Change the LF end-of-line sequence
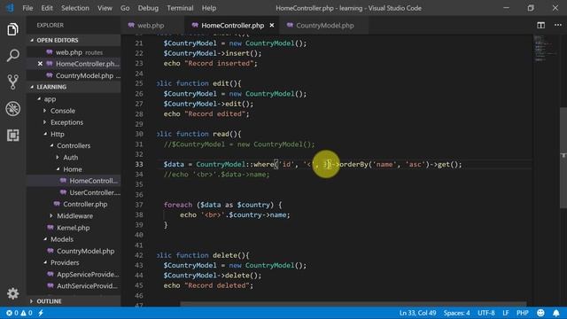The height and width of the screenshot is (319, 567). 506,313
